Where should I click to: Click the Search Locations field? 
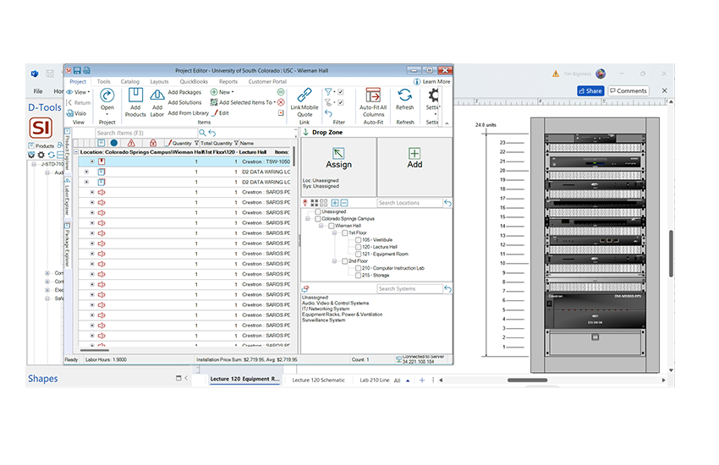click(x=410, y=203)
